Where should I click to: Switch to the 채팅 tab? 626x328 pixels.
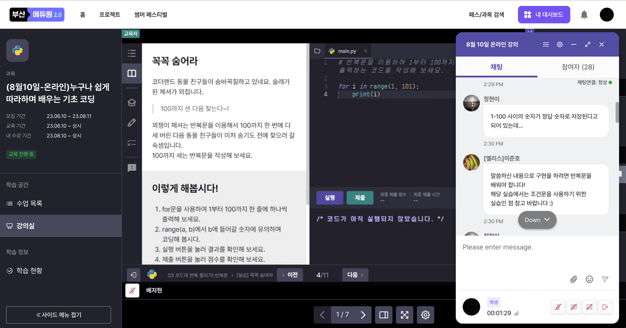pos(496,67)
